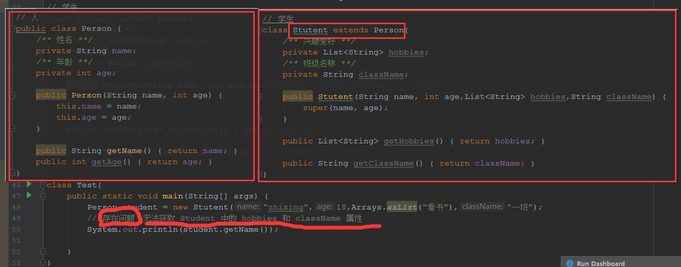Select line number 46 in gutter
This screenshot has width=681, height=267.
click(x=15, y=185)
